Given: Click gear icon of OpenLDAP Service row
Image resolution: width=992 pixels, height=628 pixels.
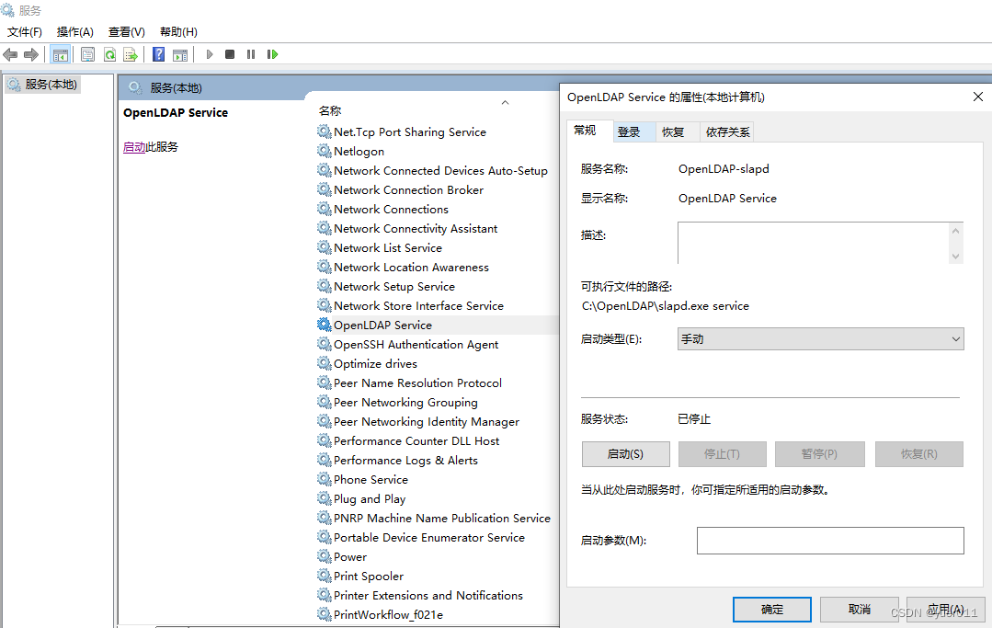Looking at the screenshot, I should [324, 325].
